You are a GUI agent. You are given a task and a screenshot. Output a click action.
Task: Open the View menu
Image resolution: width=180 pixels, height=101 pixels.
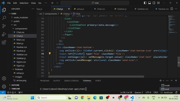[x=33, y=3]
